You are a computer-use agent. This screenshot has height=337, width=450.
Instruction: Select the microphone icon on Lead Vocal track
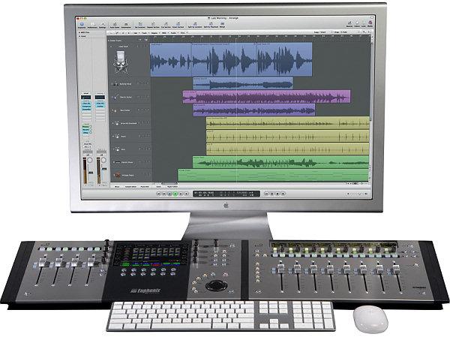pos(121,62)
